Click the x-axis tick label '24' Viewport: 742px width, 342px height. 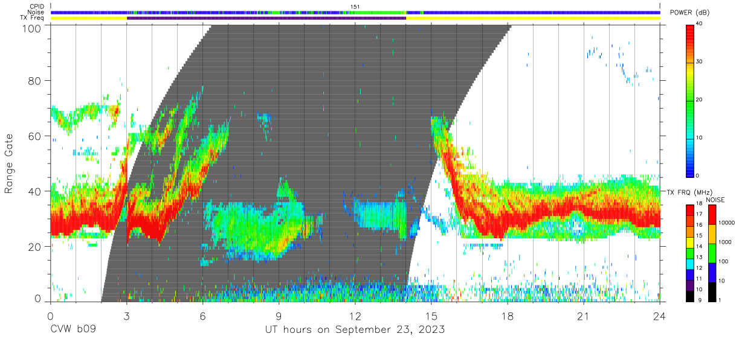coord(660,315)
